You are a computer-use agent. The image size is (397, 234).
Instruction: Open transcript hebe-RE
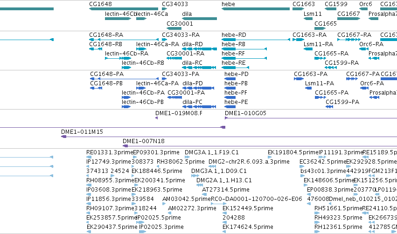point(233,63)
